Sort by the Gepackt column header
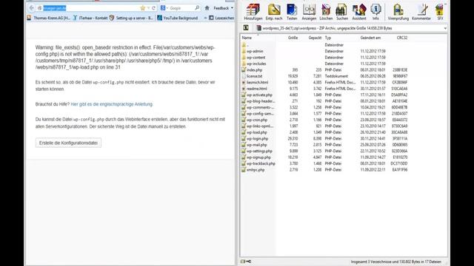Viewport: 474px width, 266px height. pos(315,38)
